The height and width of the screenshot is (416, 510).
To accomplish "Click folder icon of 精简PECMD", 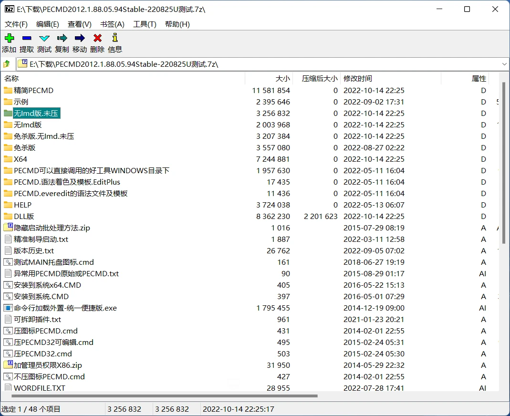I will 8,90.
